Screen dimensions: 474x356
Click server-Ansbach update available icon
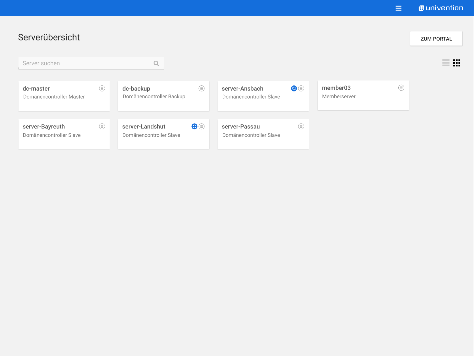pos(294,89)
